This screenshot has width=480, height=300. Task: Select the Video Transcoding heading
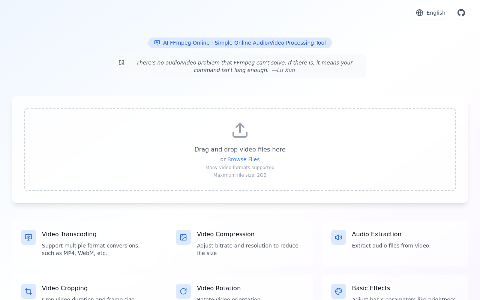[x=69, y=234]
